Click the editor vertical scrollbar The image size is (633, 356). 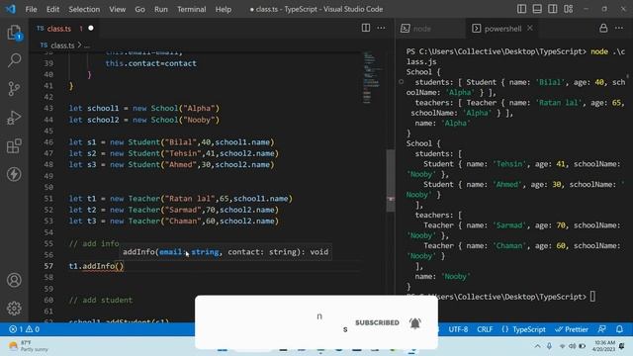coord(391,180)
